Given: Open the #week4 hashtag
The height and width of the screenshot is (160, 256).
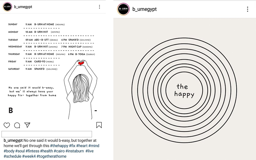Looking at the screenshot, I should pyautogui.click(x=29, y=156).
